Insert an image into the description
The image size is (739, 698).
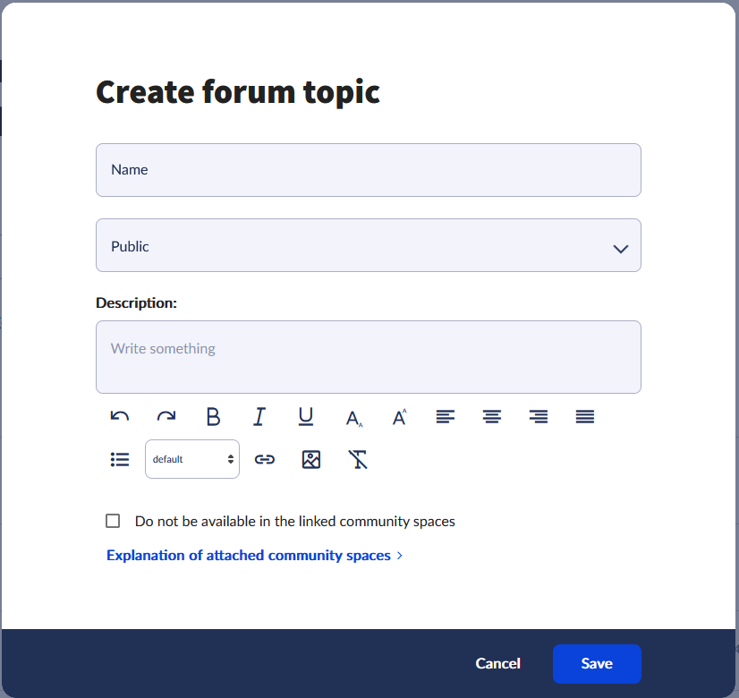[x=311, y=460]
